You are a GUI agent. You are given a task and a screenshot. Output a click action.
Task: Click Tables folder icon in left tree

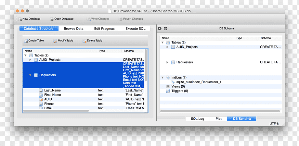(31, 55)
